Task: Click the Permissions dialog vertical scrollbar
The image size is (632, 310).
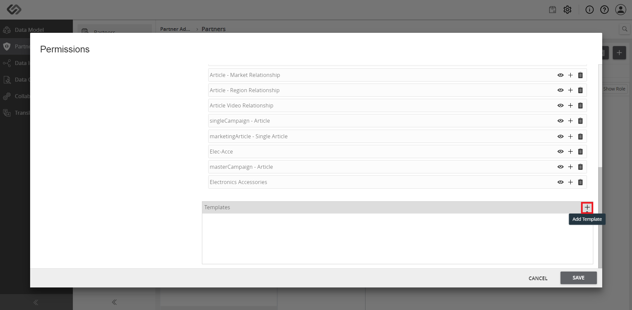Action: 600,217
